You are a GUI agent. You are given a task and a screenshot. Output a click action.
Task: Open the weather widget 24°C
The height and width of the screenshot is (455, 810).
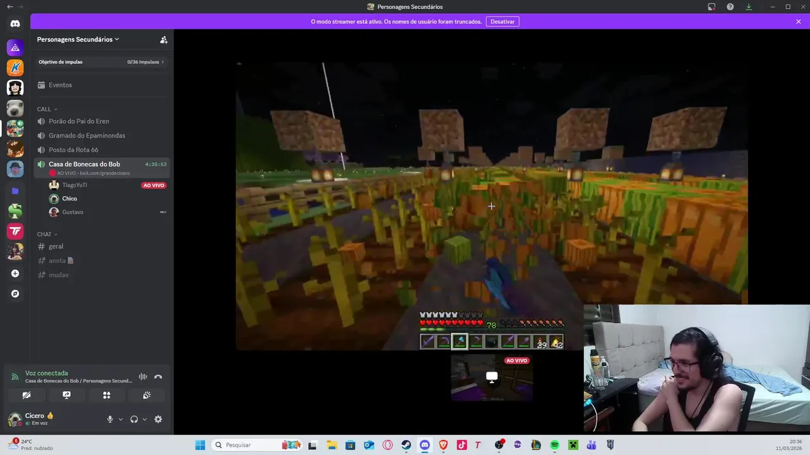point(30,445)
